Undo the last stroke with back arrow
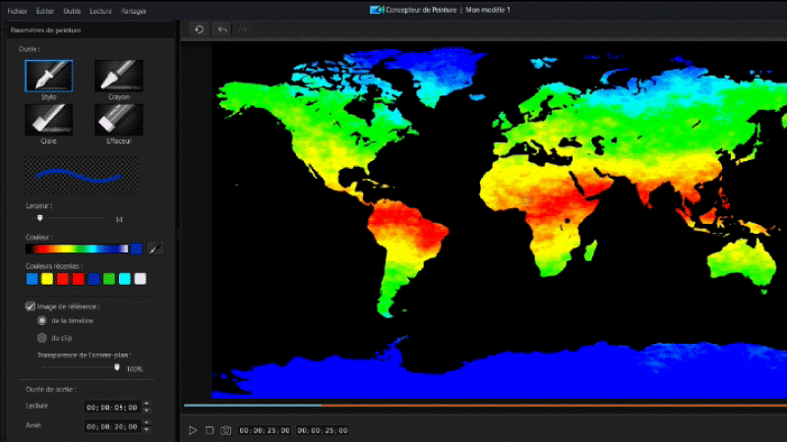Screen dimensions: 787x442 [222, 29]
